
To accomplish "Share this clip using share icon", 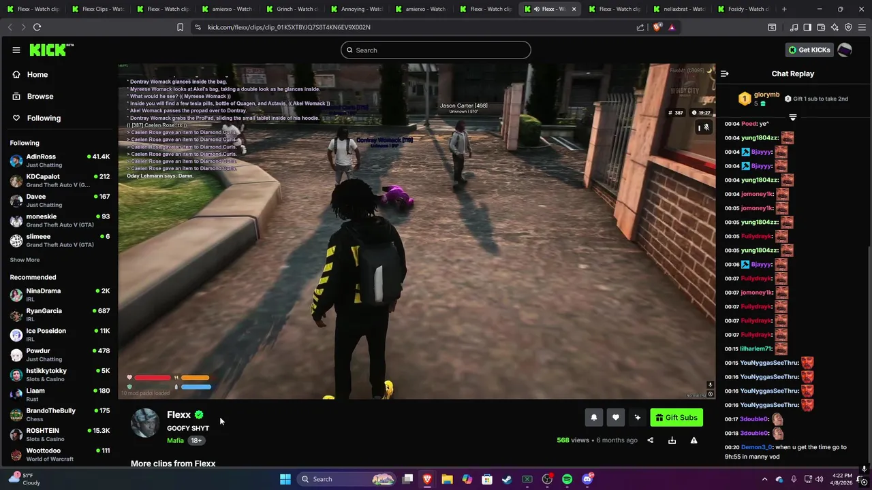I will coord(650,440).
